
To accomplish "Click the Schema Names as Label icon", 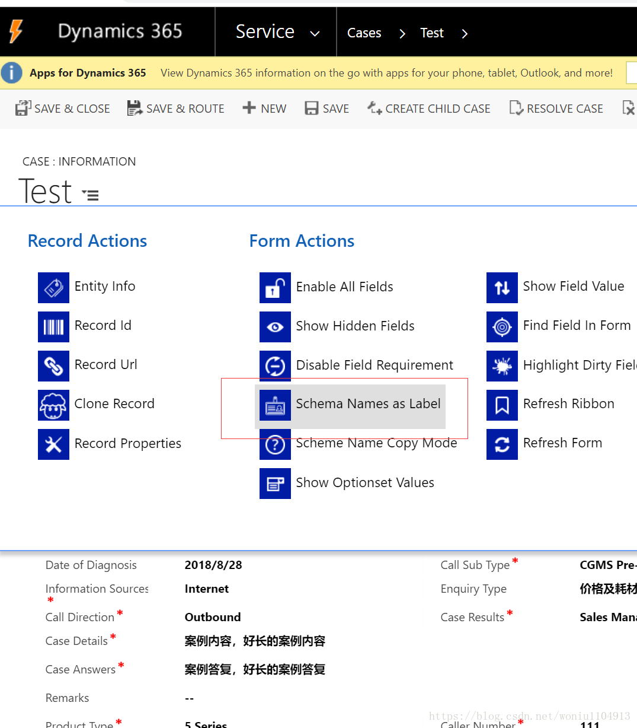I will pos(275,405).
